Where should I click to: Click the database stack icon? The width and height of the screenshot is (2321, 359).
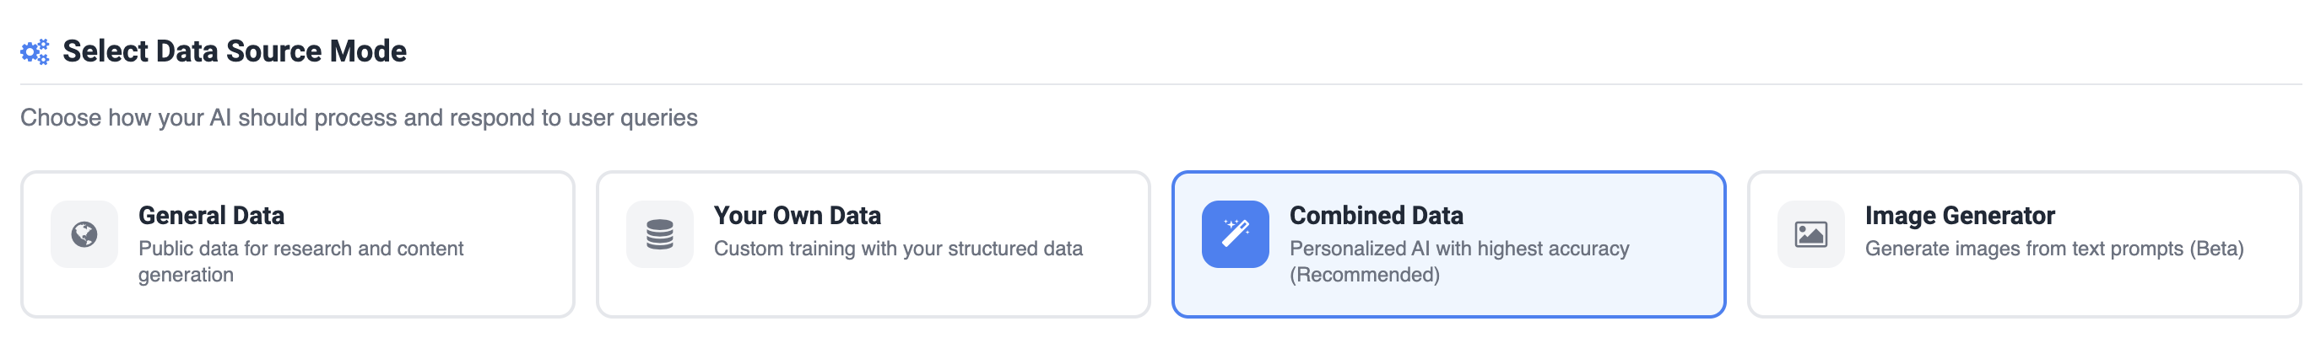pyautogui.click(x=659, y=235)
